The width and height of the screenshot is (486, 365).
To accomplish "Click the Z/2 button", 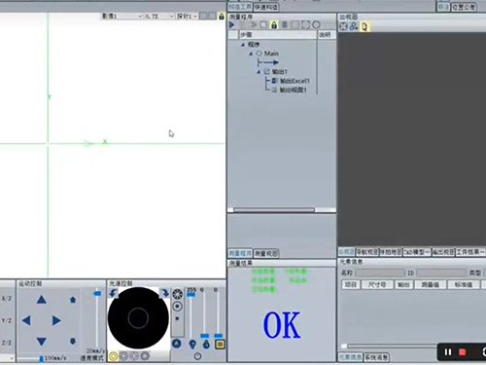I will (7, 343).
